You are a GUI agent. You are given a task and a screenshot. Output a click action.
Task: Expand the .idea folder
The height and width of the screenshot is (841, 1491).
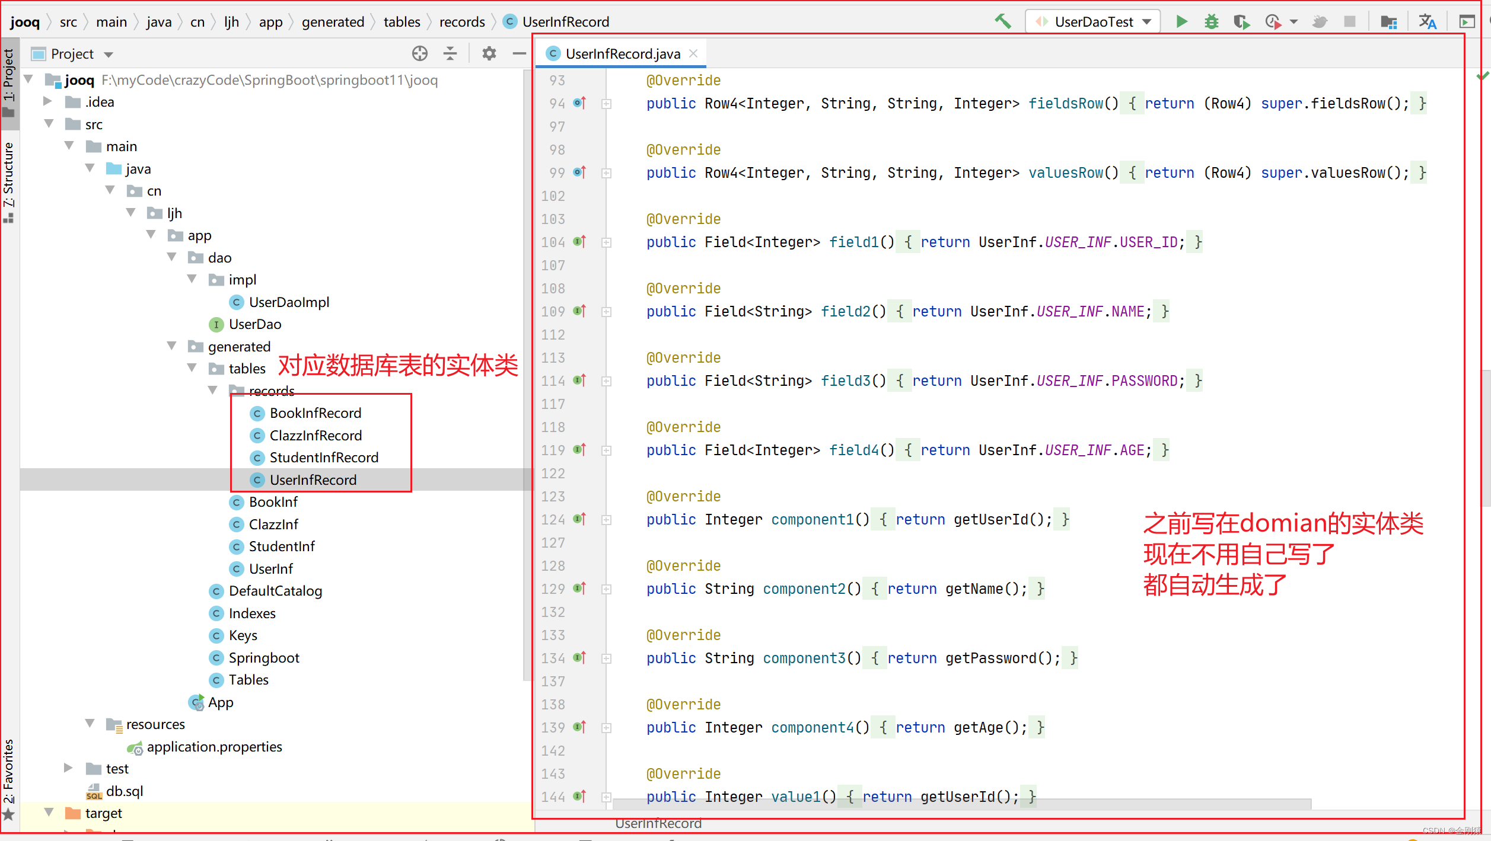point(48,102)
